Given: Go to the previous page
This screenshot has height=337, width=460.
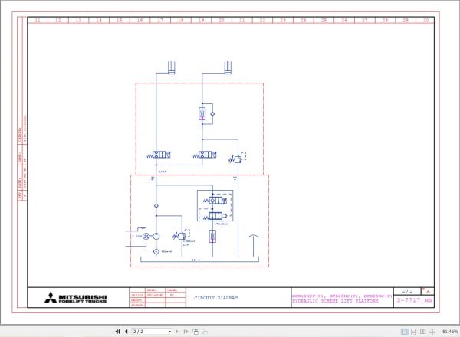Looking at the screenshot, I should coord(127,332).
